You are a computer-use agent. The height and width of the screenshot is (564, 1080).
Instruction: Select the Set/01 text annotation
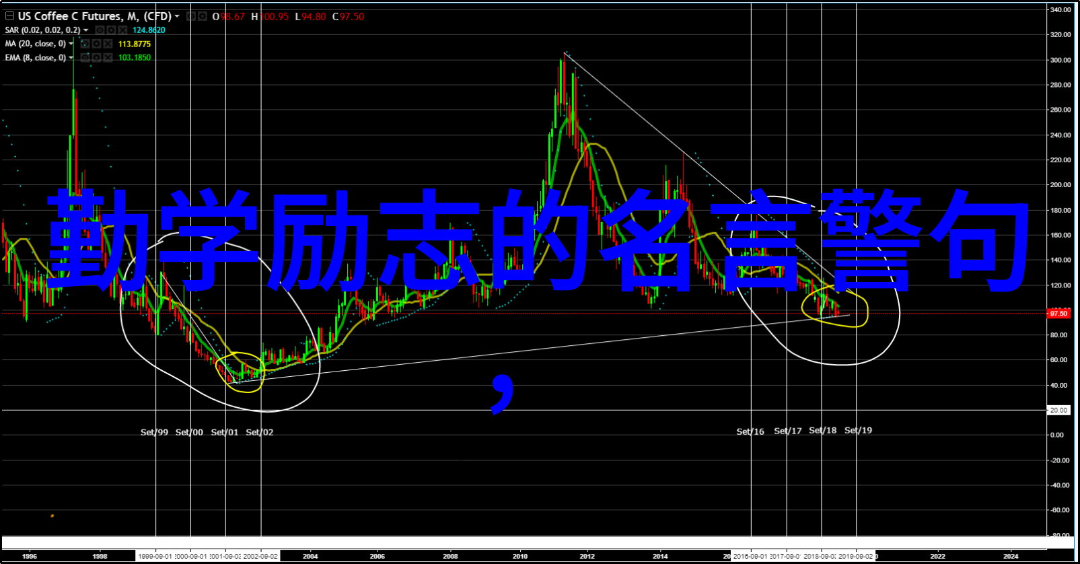[225, 432]
